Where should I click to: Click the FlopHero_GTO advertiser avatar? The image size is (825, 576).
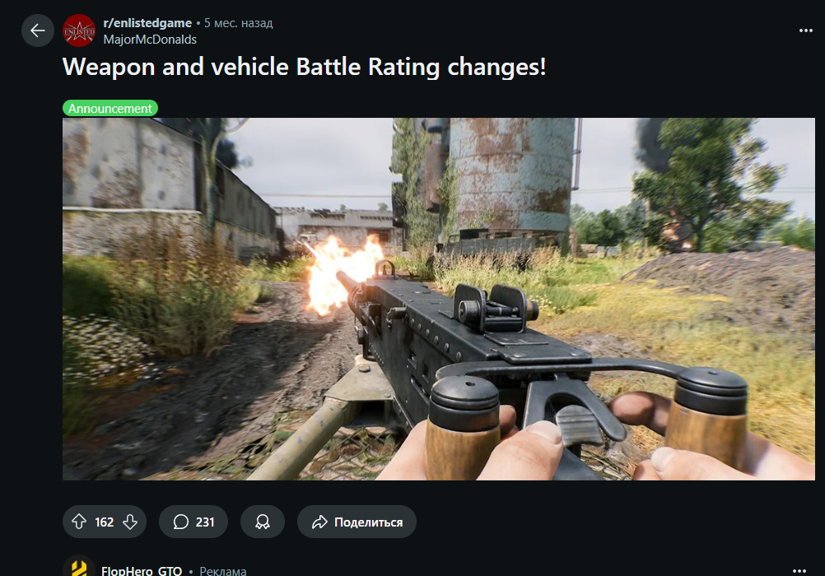point(79,568)
